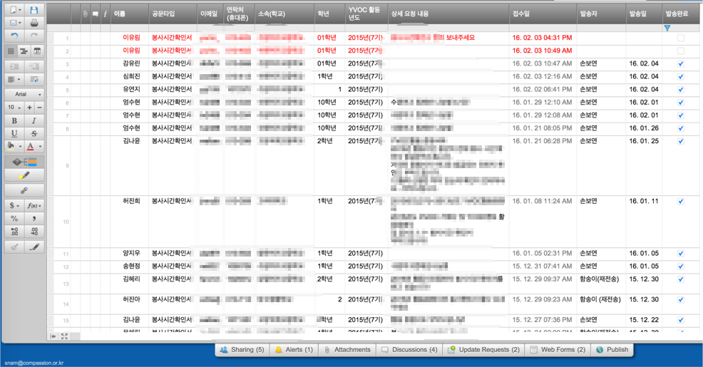Uncheck 발송완료 box for 양지우 row

click(x=681, y=254)
